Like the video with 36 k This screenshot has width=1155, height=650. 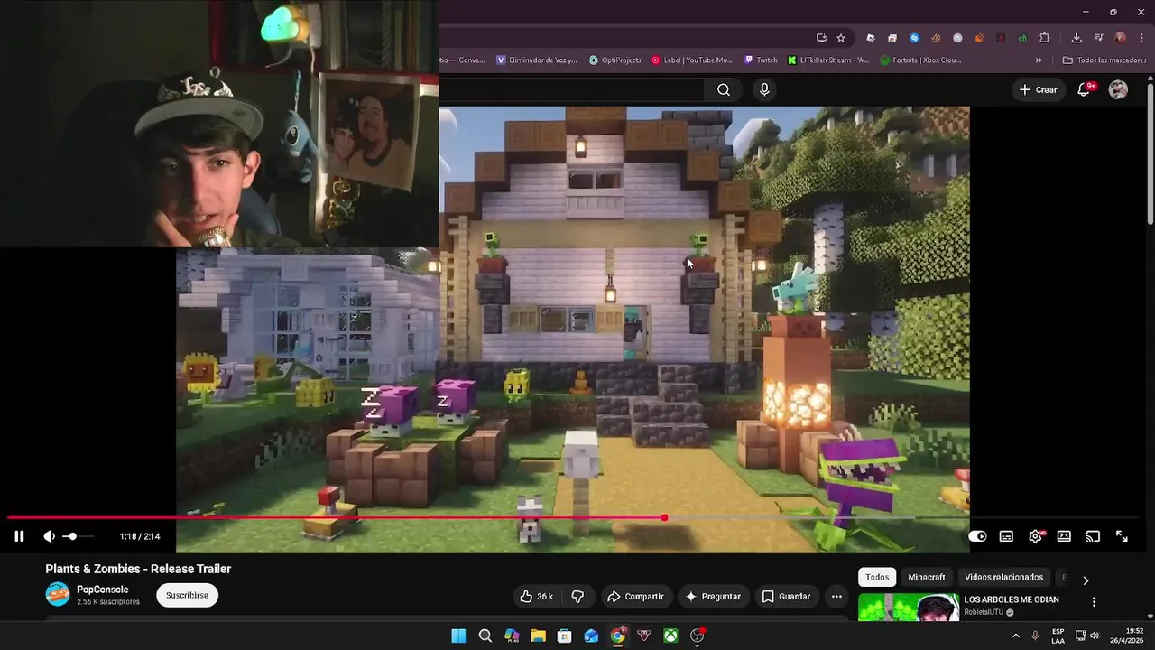tap(536, 596)
